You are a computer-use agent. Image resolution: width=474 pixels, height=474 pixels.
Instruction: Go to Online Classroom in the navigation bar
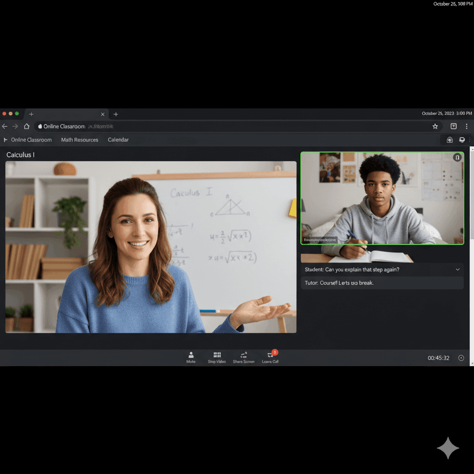tap(31, 140)
